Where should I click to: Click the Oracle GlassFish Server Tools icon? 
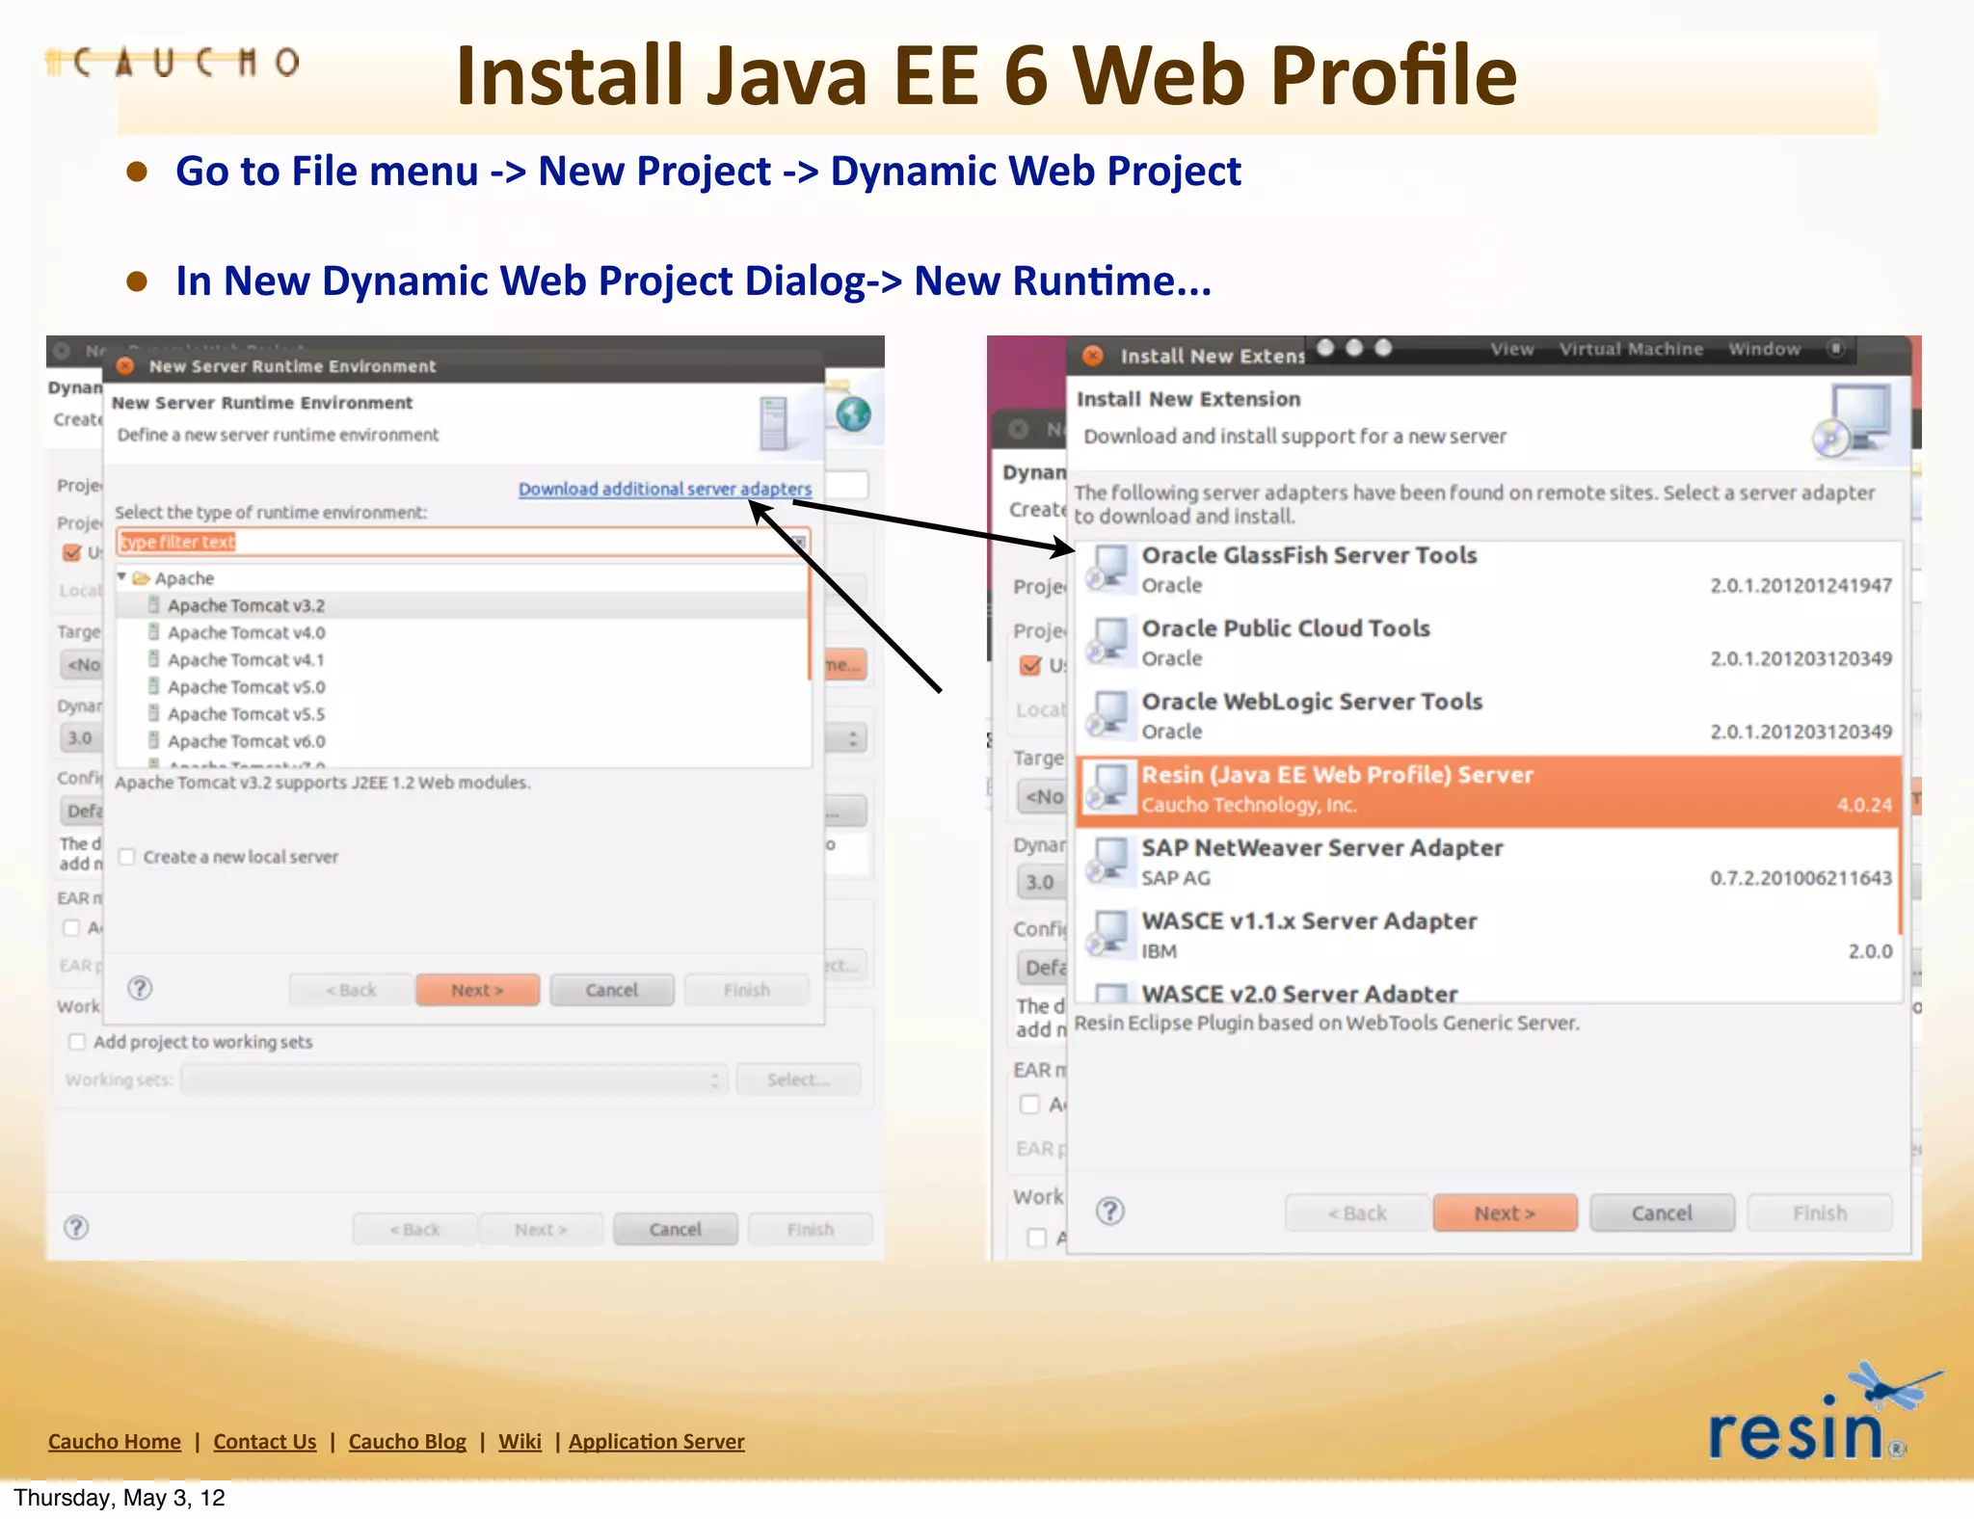pyautogui.click(x=1108, y=569)
